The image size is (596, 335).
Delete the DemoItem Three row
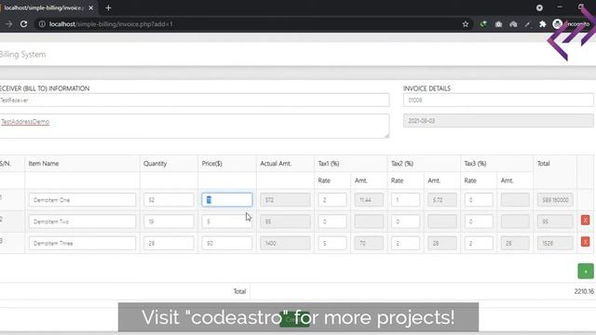pos(585,242)
